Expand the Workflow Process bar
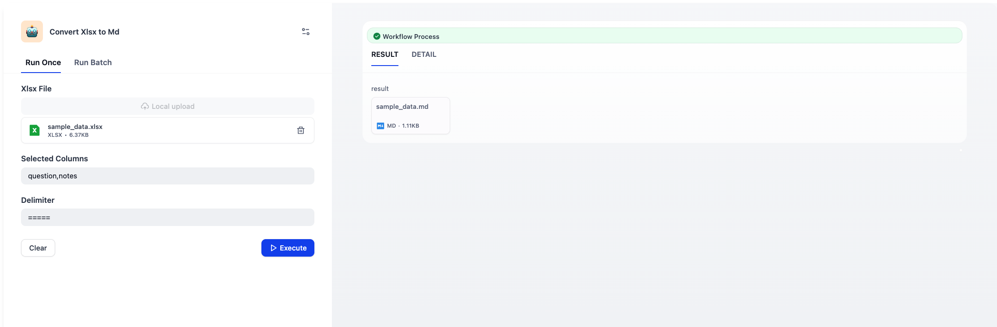997x327 pixels. [x=664, y=36]
